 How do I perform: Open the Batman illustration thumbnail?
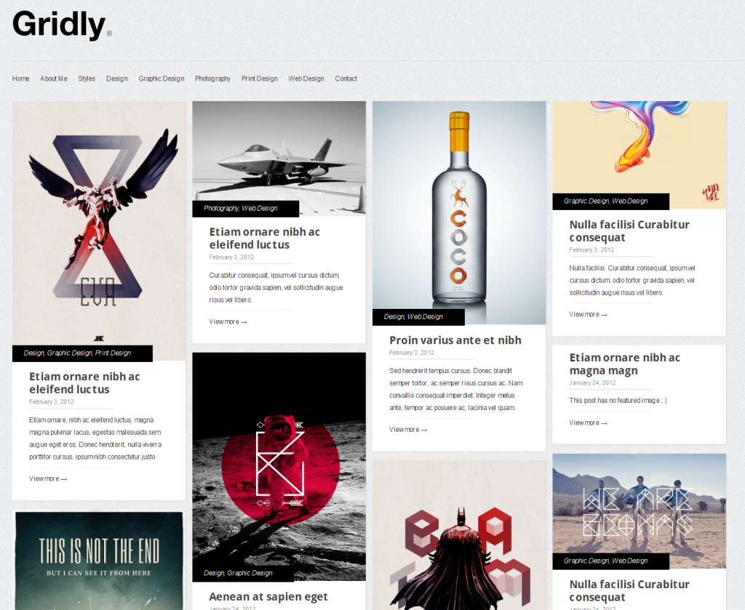coord(459,535)
